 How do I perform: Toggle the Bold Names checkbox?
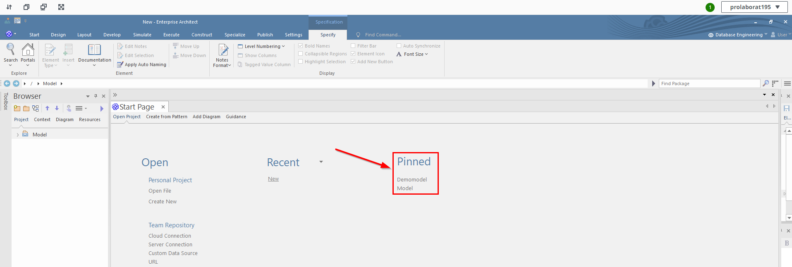click(x=301, y=46)
